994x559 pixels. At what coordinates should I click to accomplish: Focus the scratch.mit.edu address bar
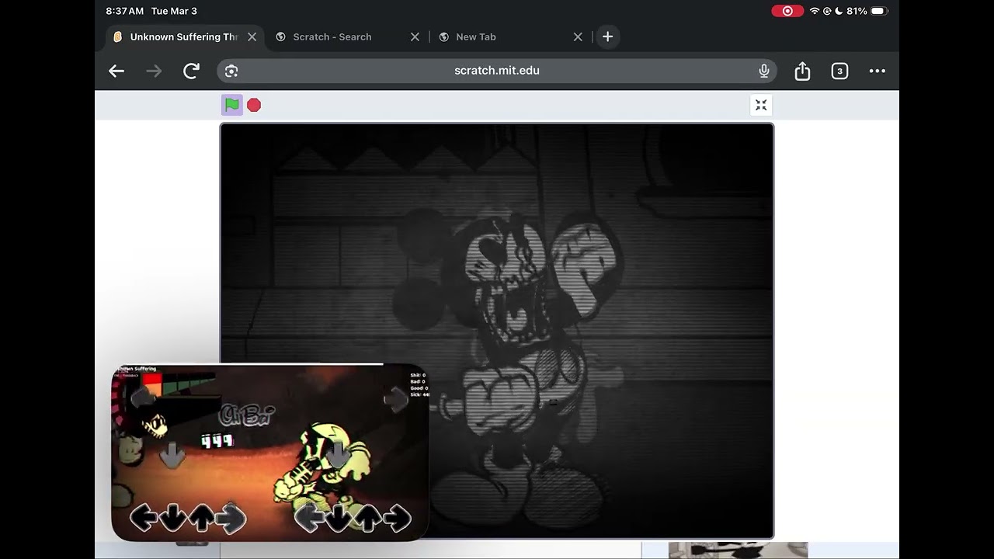[x=497, y=71]
